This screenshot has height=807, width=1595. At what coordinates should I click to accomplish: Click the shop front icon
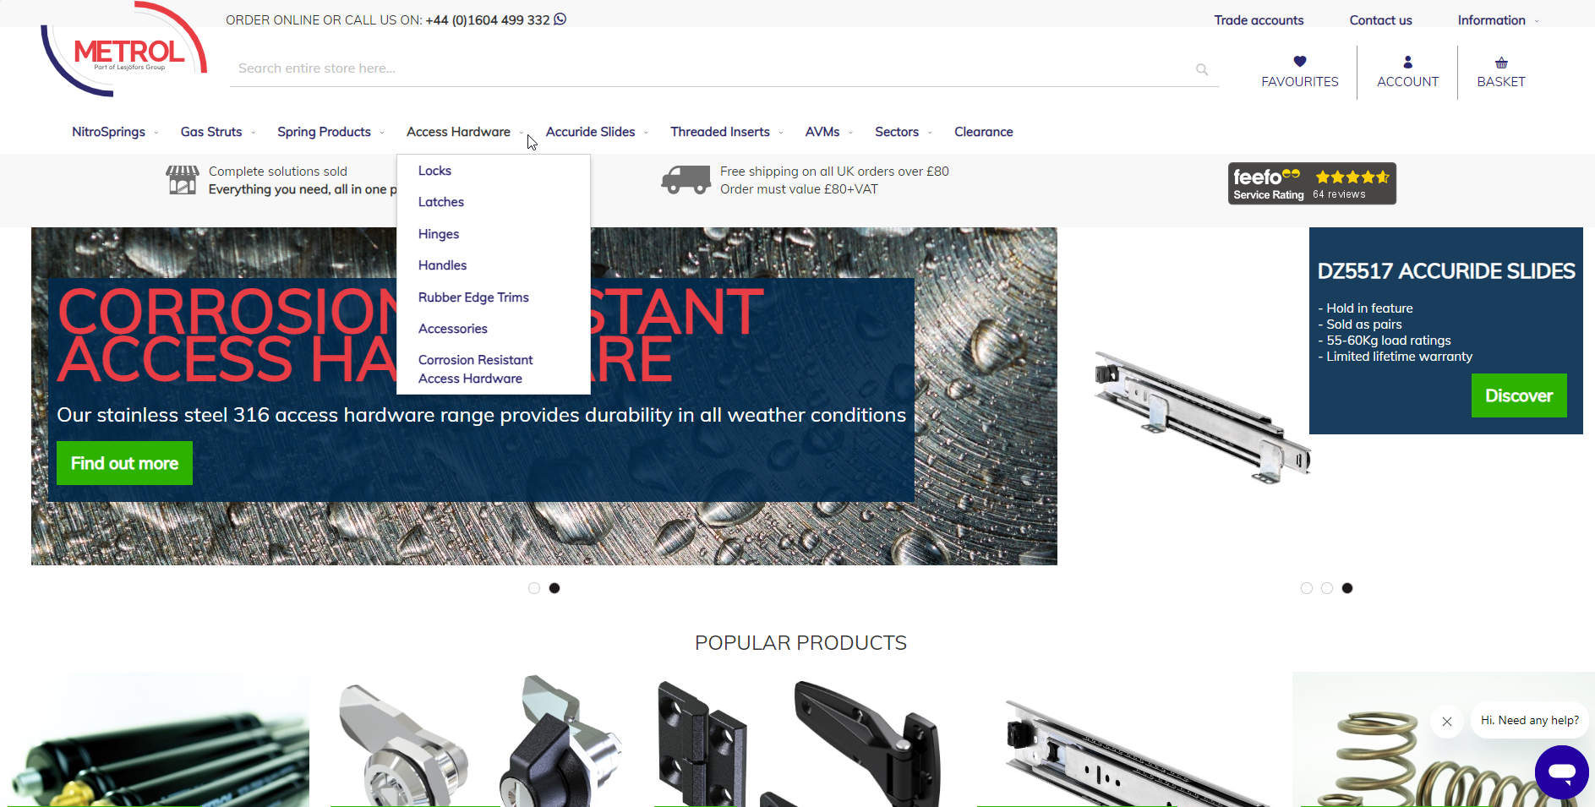(183, 180)
